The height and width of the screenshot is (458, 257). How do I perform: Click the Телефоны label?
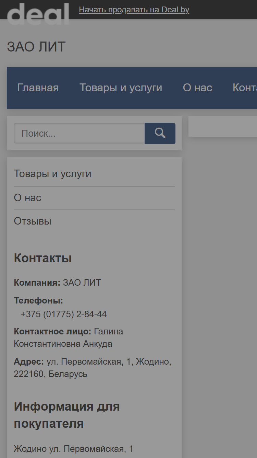tap(38, 301)
